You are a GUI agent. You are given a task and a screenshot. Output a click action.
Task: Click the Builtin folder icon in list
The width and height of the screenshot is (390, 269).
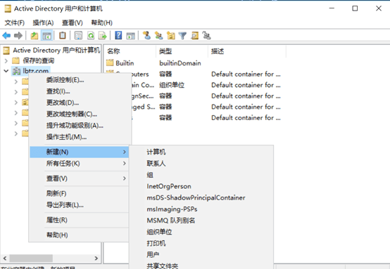pos(110,63)
